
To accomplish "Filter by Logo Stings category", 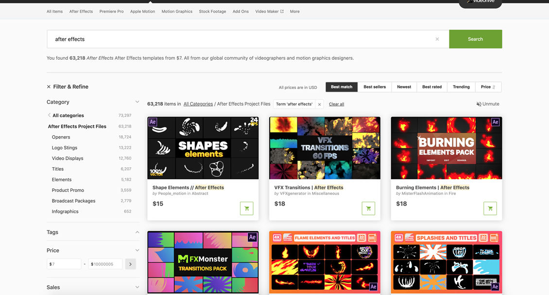I will (65, 148).
